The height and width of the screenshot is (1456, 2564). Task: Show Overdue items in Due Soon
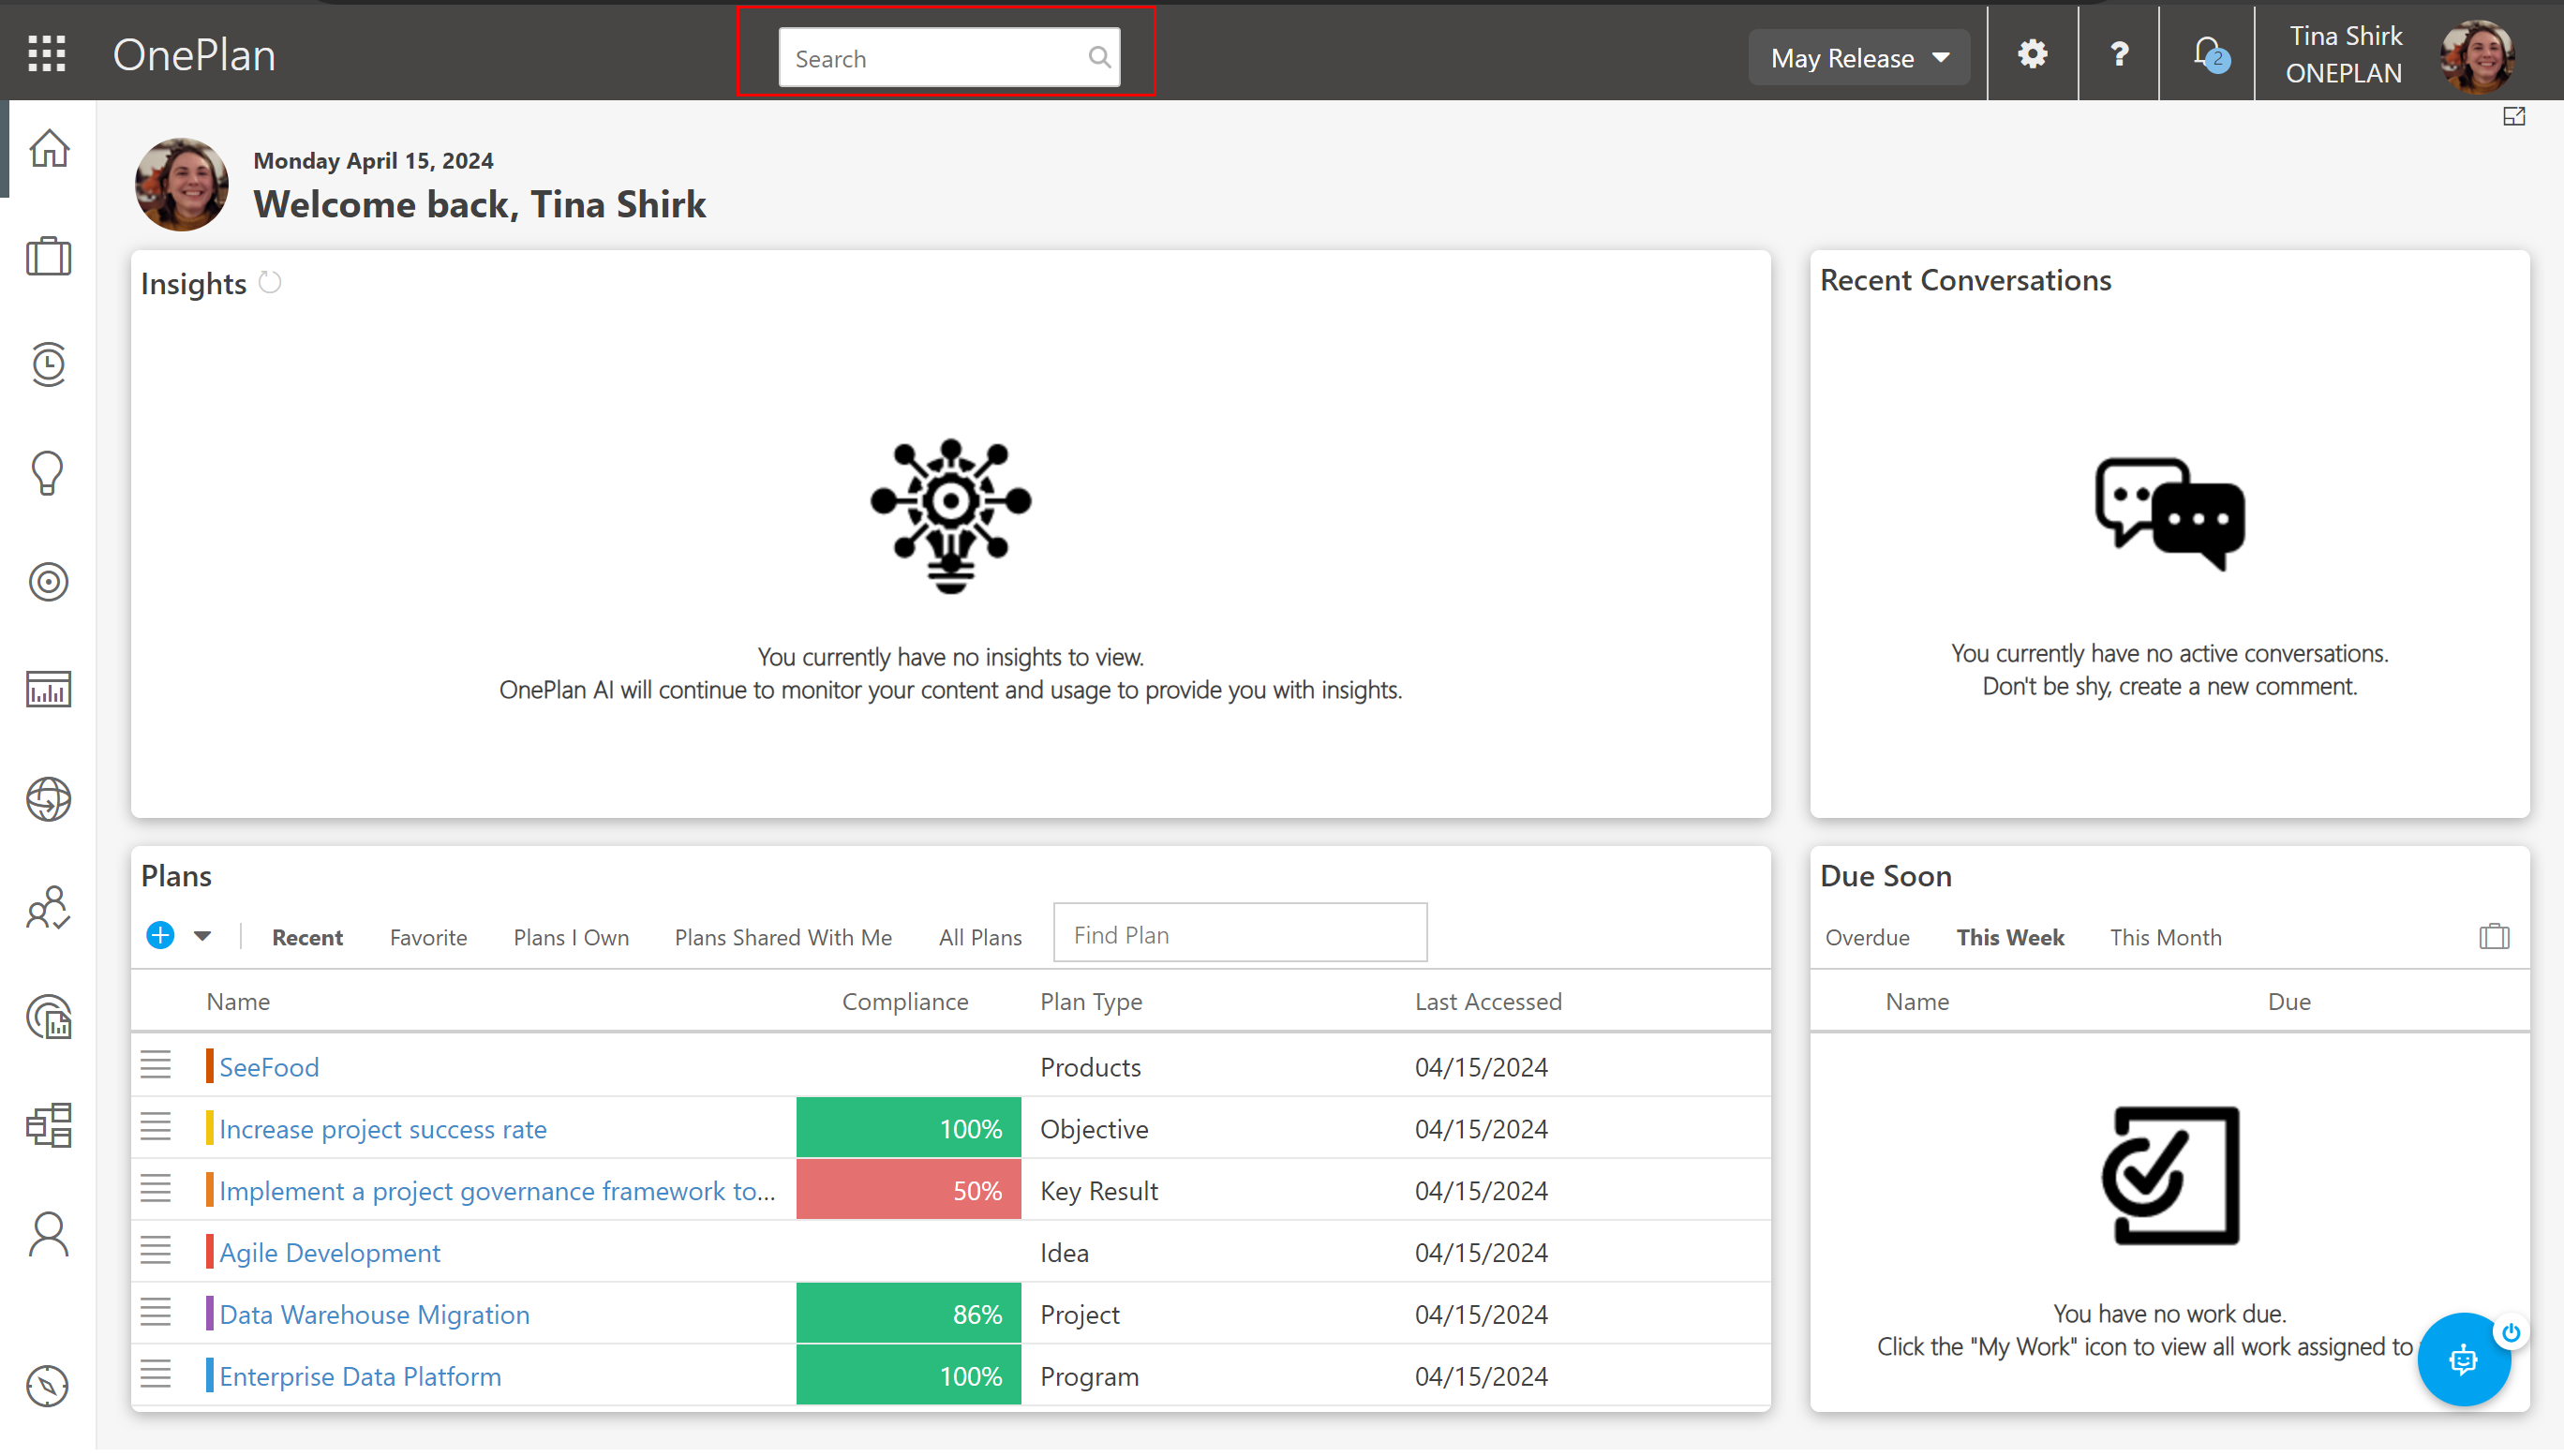click(x=1867, y=940)
